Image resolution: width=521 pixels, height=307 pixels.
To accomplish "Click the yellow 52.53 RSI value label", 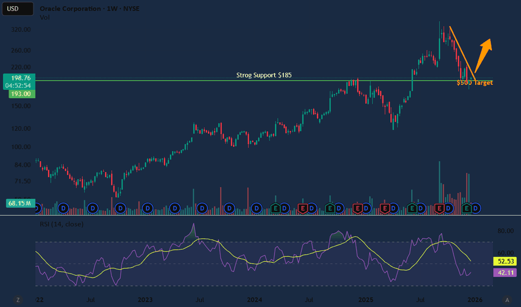I will [x=505, y=261].
